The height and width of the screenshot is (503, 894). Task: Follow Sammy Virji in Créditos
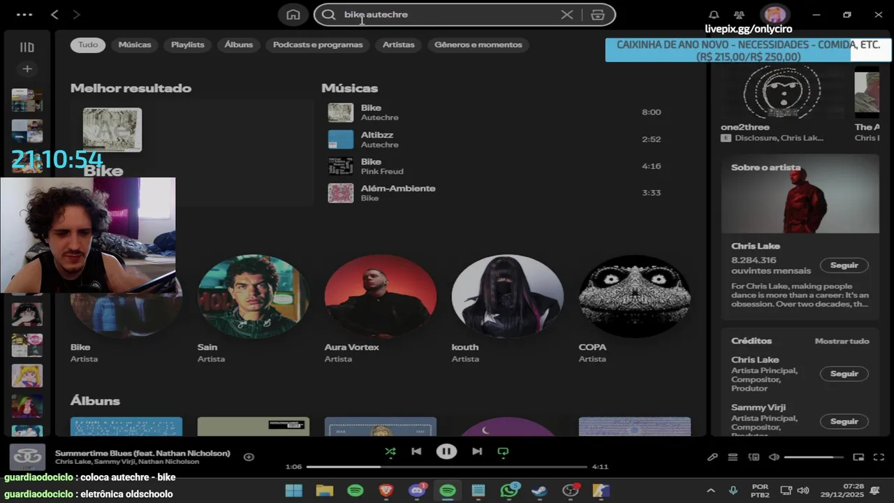pos(844,421)
